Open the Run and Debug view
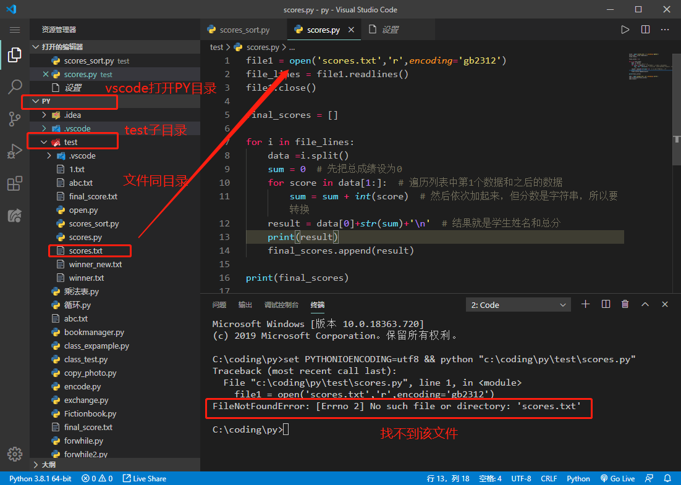This screenshot has width=681, height=485. pos(15,151)
